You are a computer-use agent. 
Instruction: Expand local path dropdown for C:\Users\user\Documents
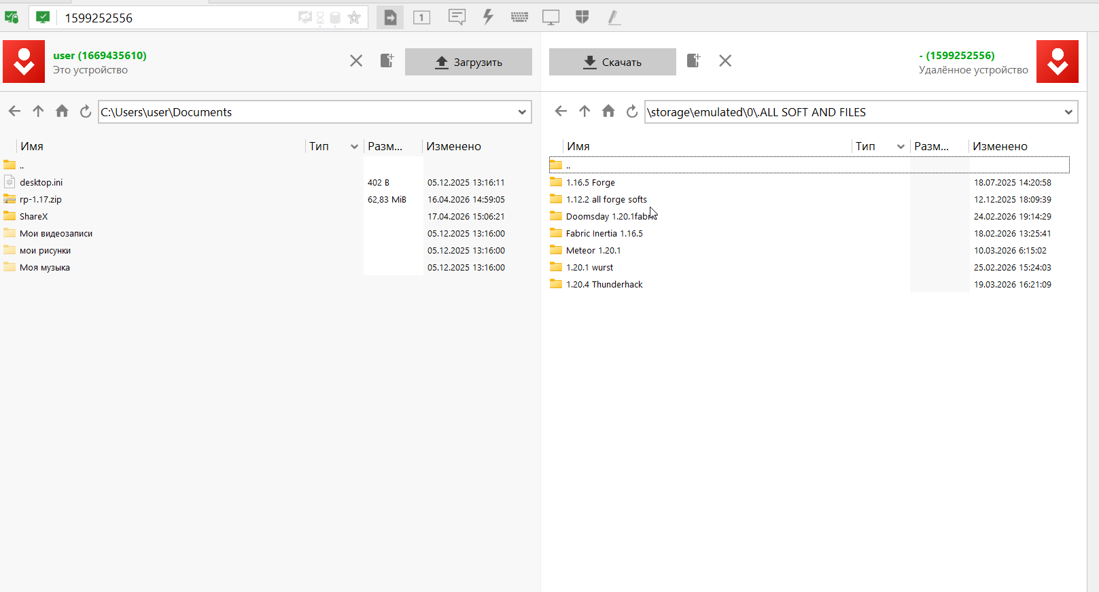(522, 112)
